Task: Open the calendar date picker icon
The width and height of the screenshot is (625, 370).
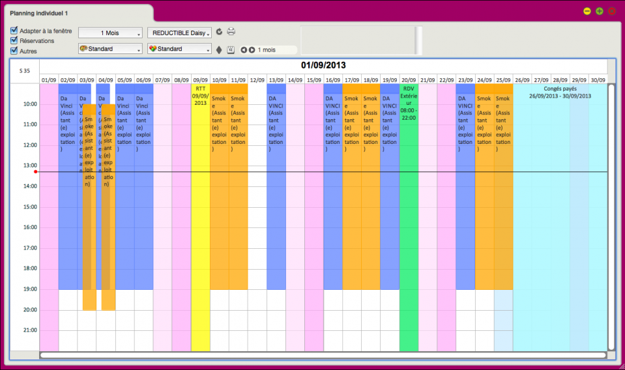Action: 231,50
